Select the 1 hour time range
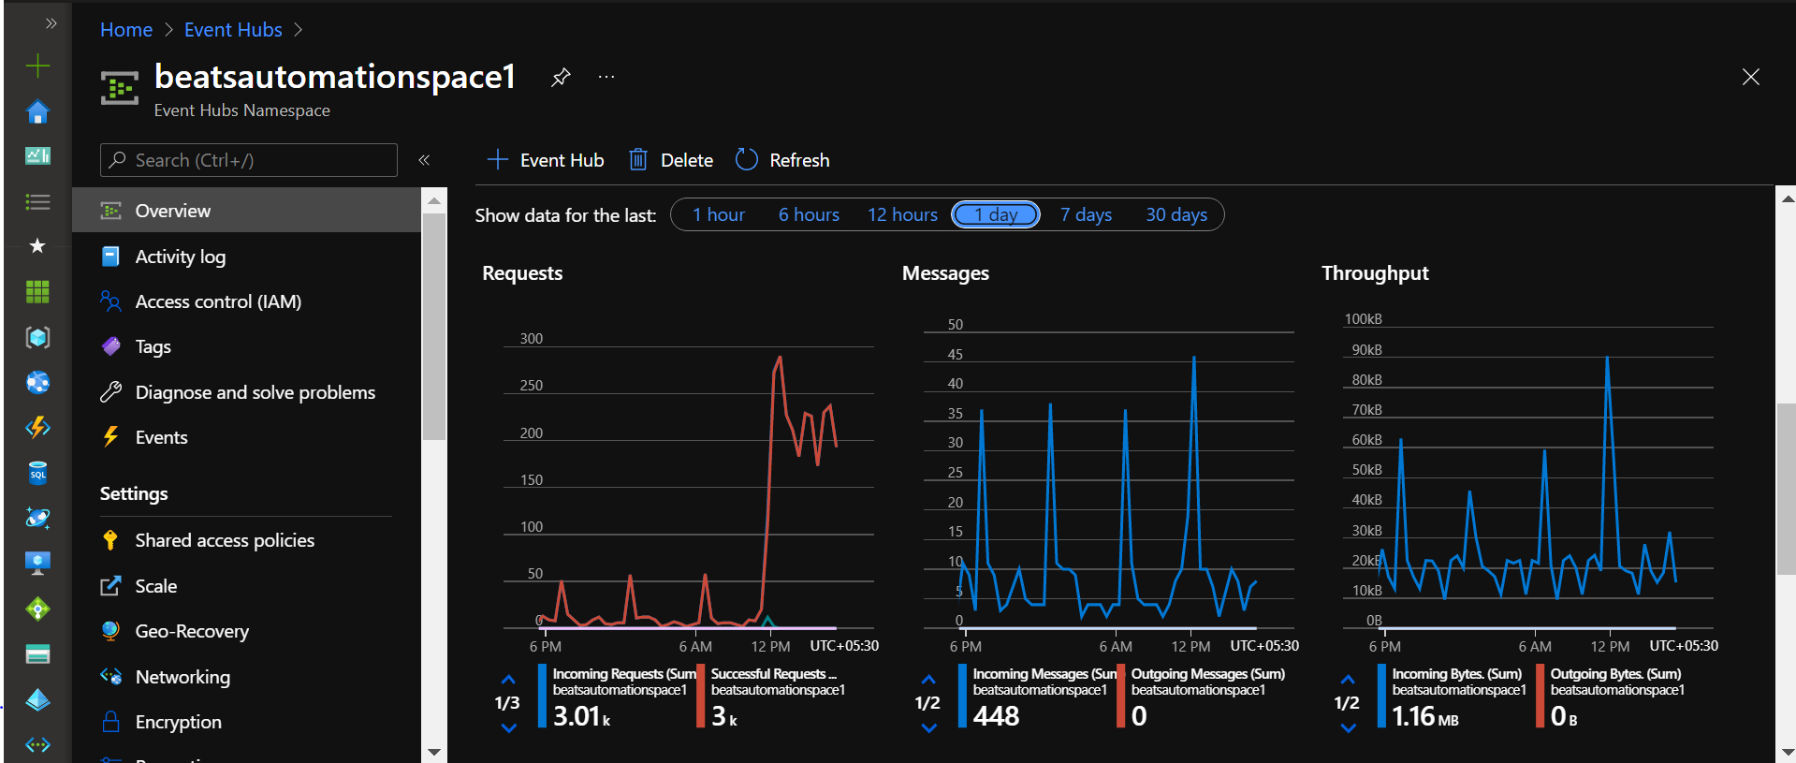Screen dimensions: 1796x763 click(x=718, y=215)
